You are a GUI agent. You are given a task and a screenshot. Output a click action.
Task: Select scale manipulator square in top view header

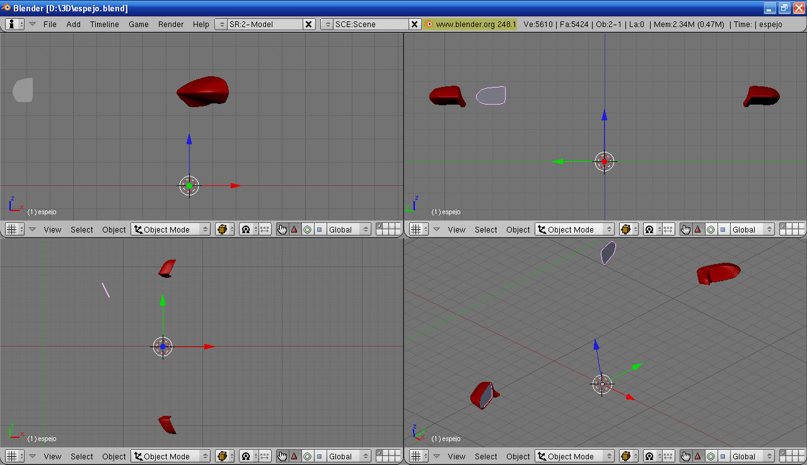(319, 456)
